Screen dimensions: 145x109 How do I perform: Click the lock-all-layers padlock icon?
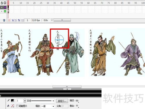pos(2,3)
